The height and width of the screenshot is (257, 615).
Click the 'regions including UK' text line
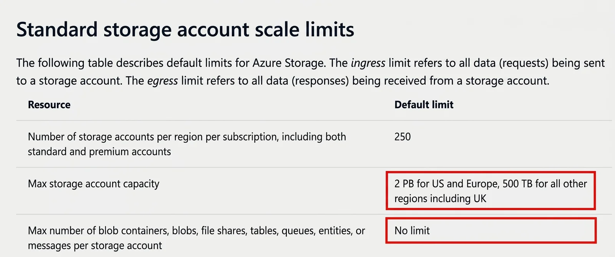click(x=440, y=199)
